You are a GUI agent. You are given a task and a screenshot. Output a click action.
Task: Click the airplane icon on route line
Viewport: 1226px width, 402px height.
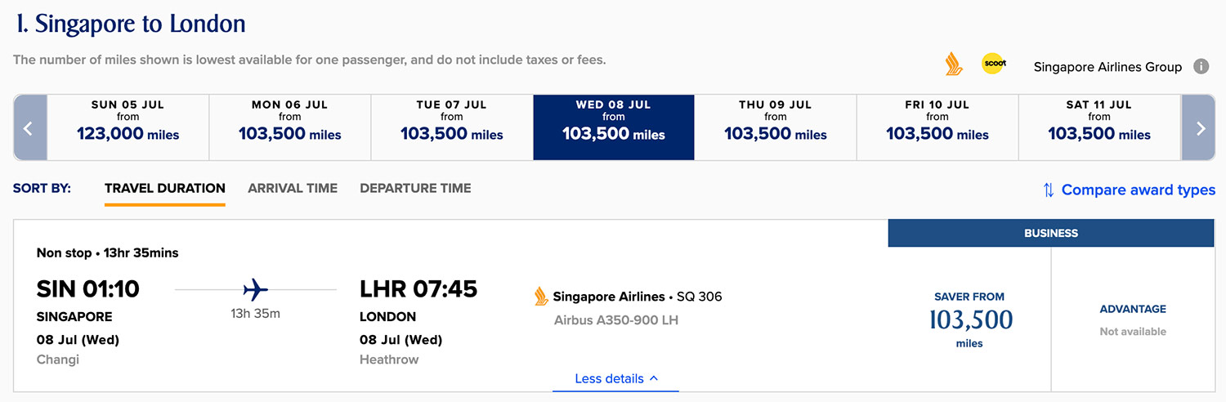click(256, 289)
